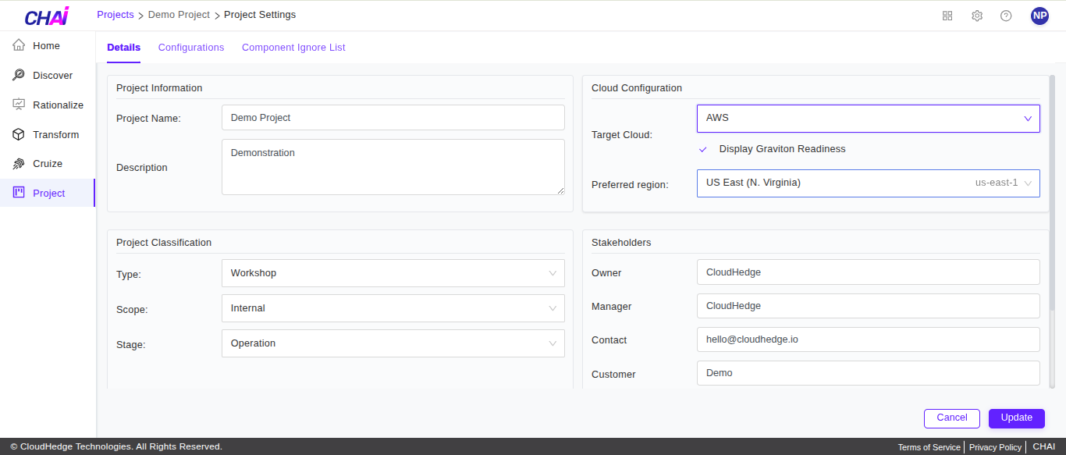Viewport: 1066px width, 455px height.
Task: Toggle Display Graviton Readiness checkmark
Action: point(702,149)
